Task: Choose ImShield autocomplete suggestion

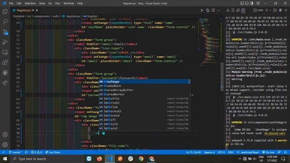Action: pos(145,124)
